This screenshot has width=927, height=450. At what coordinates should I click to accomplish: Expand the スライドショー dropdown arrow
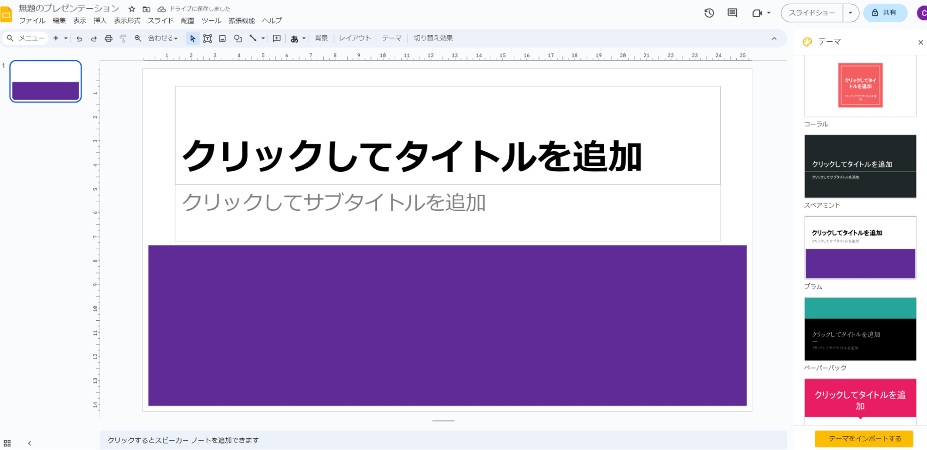tap(850, 13)
